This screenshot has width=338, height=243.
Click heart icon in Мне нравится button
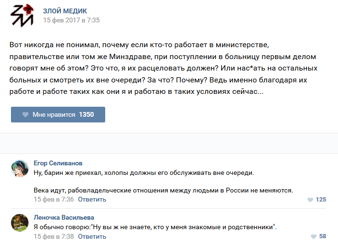point(25,115)
